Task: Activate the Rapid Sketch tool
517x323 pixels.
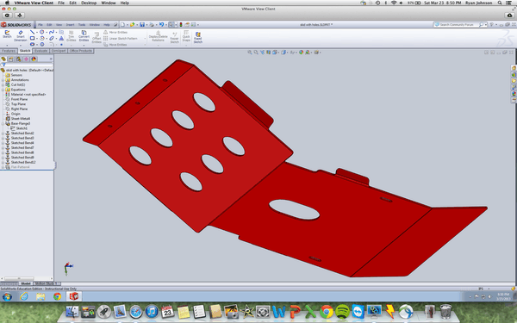Action: coord(198,37)
